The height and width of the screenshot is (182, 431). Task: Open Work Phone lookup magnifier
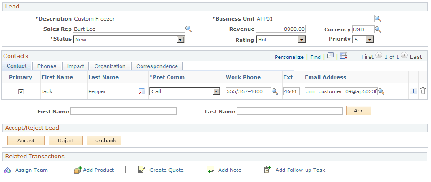coord(275,91)
